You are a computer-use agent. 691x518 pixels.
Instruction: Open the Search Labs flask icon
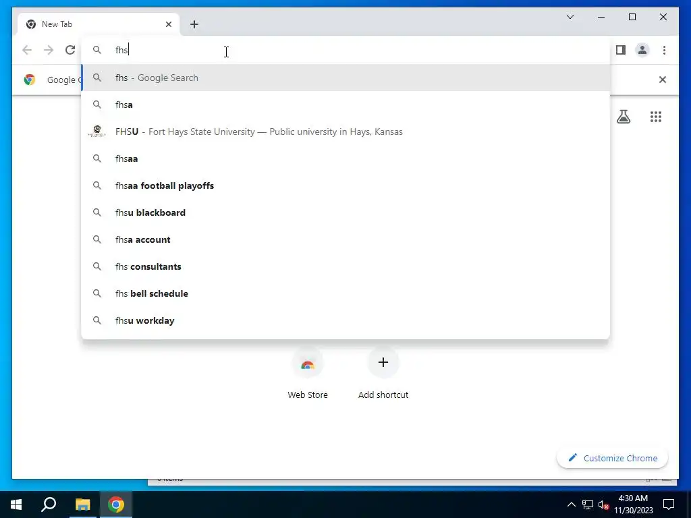click(623, 117)
